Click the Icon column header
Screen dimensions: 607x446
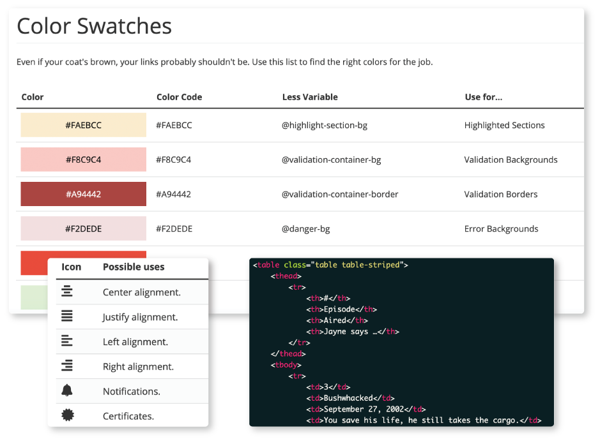click(x=71, y=267)
